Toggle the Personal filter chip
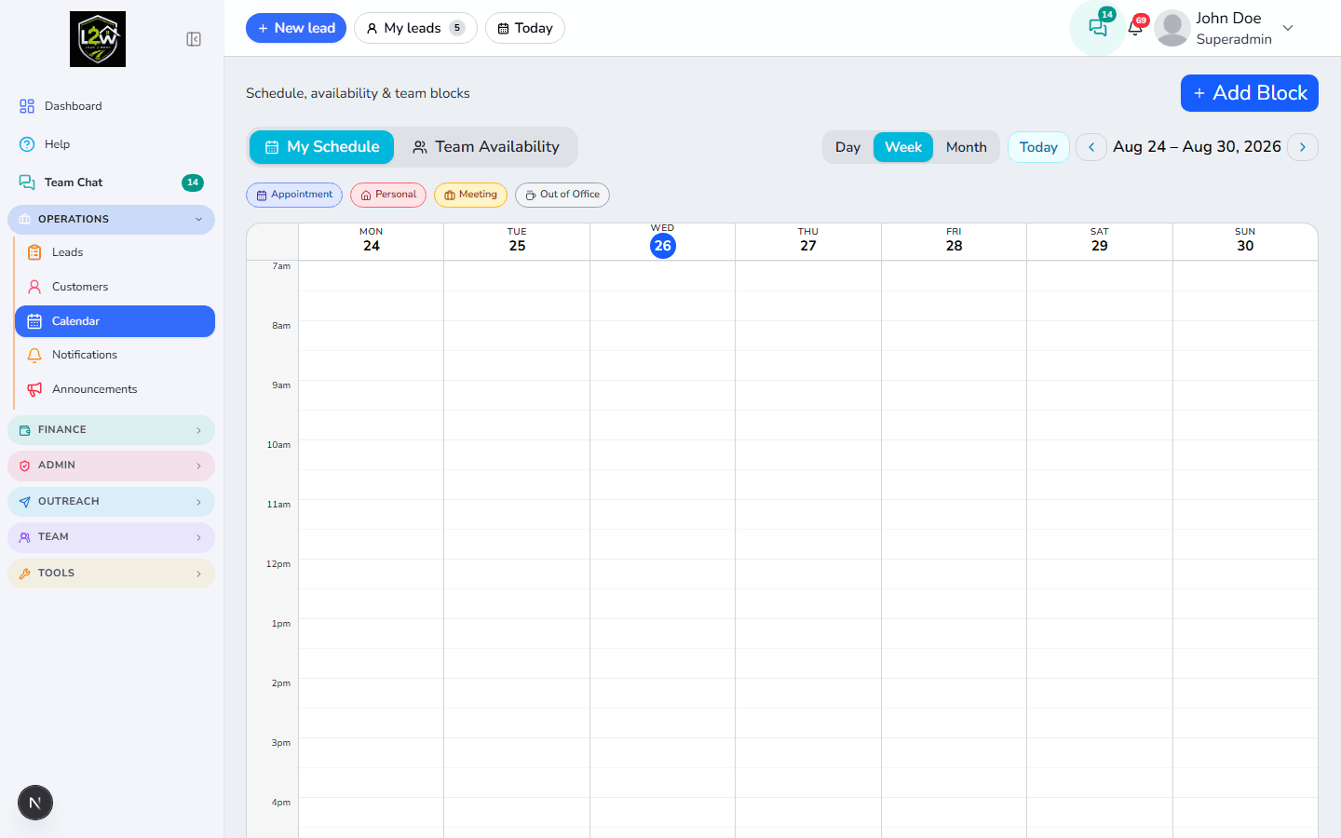The height and width of the screenshot is (838, 1341). coord(388,195)
